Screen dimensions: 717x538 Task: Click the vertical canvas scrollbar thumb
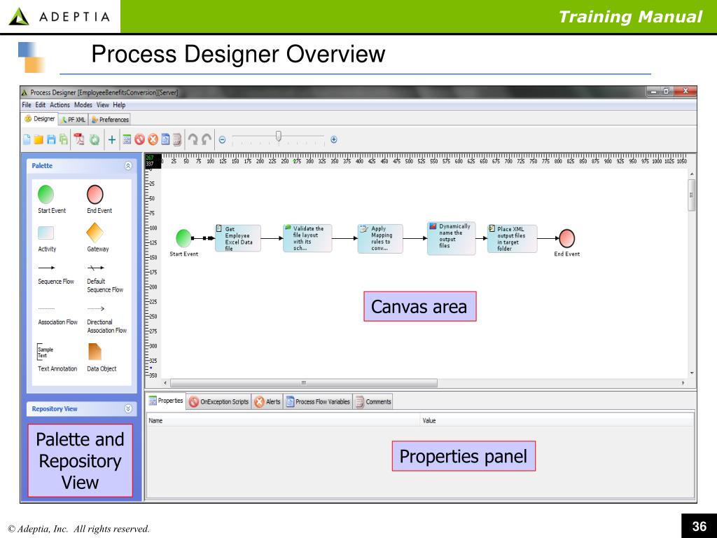click(x=692, y=195)
